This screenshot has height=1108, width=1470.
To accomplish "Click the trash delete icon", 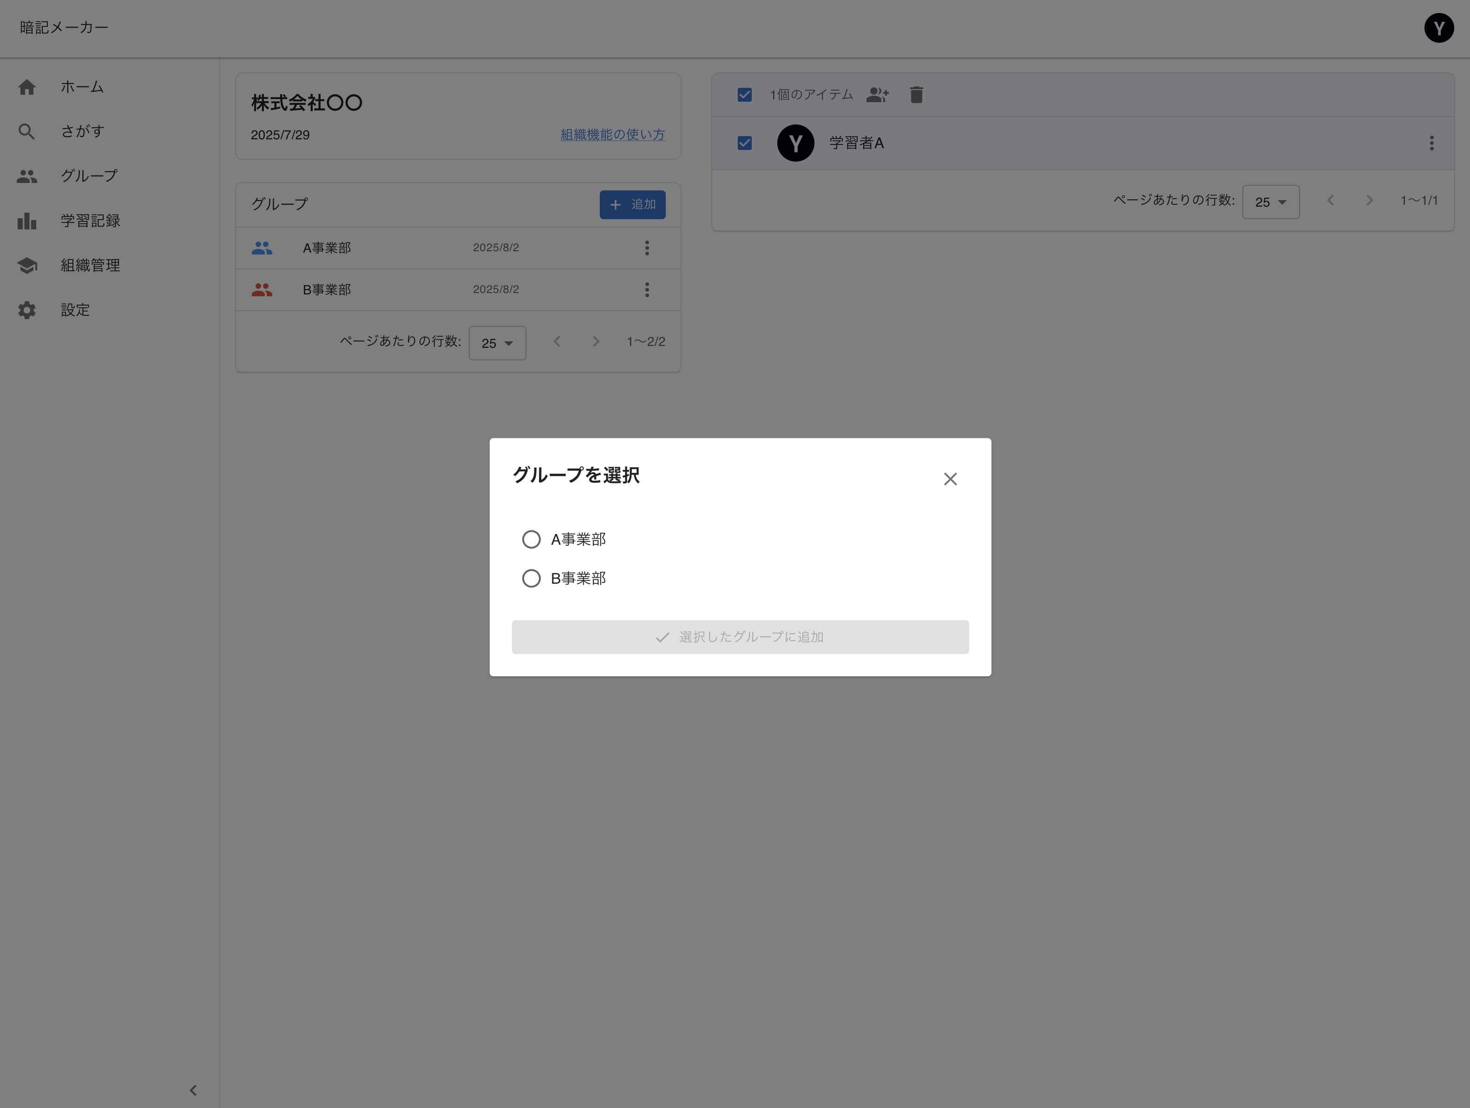I will coord(916,95).
